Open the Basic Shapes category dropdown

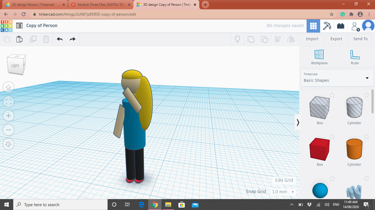pos(337,78)
